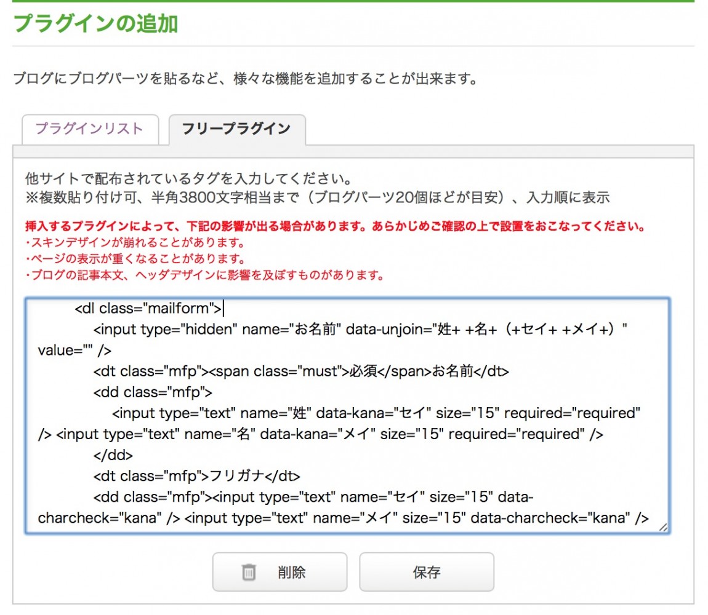
Task: Click the text <dt class="mfp">フリガナ</dt>
Action: (196, 476)
